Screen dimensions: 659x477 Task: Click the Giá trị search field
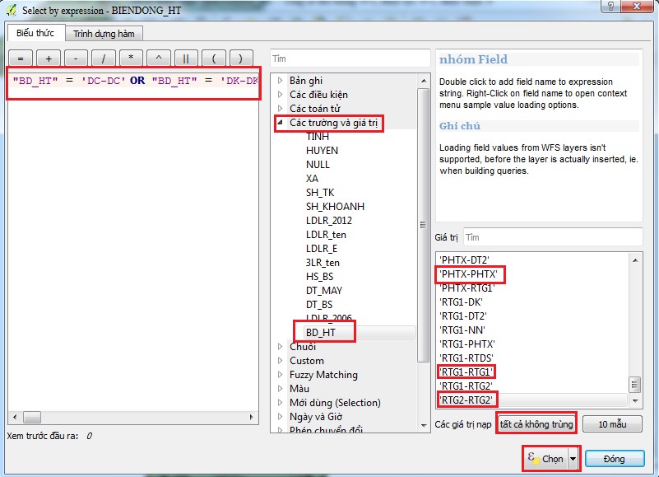point(553,237)
